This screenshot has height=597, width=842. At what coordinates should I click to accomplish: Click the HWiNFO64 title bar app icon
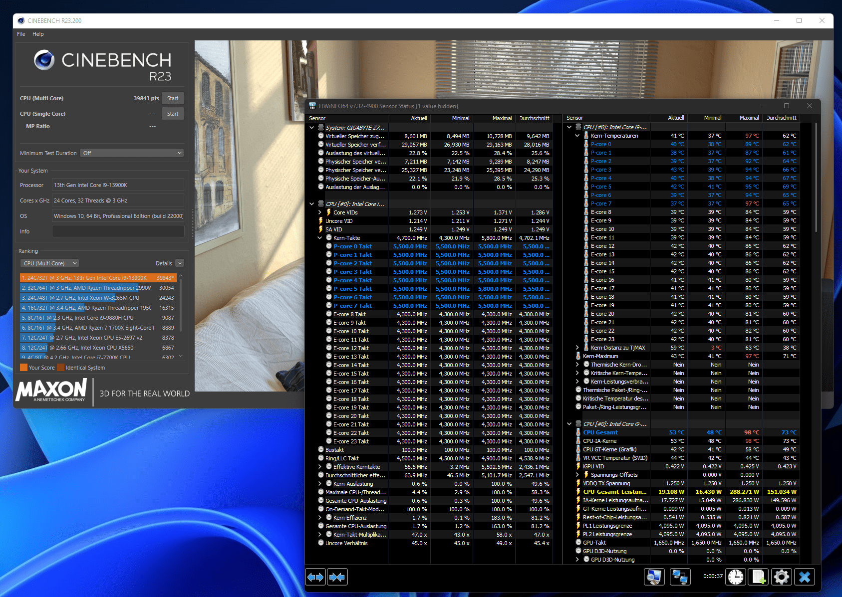click(x=312, y=106)
